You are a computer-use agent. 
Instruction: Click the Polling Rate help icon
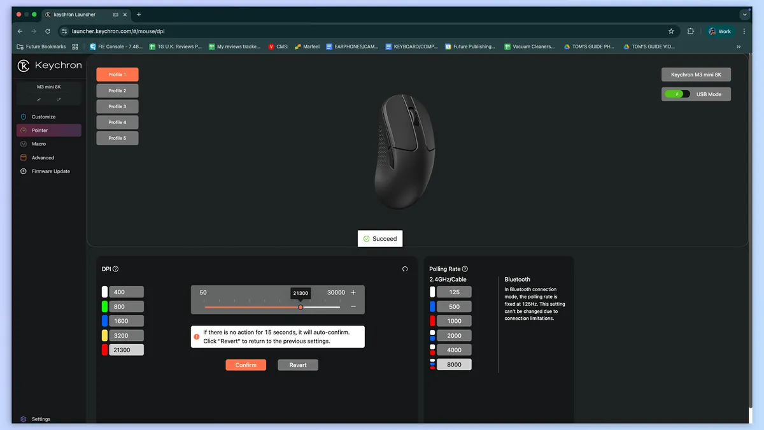pos(465,269)
